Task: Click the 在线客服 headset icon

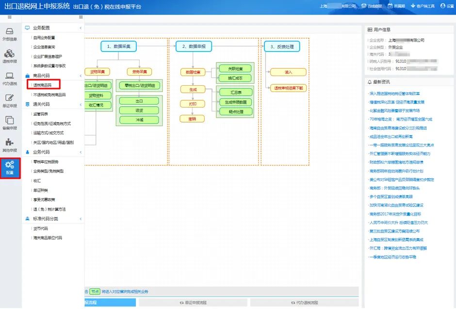Action: tap(363, 6)
